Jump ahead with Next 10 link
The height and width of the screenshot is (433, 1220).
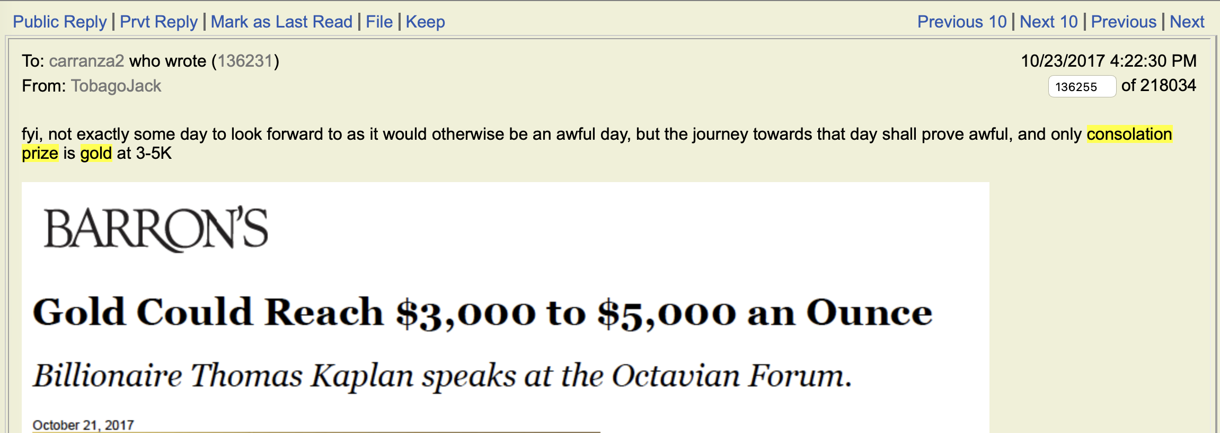pyautogui.click(x=1048, y=22)
